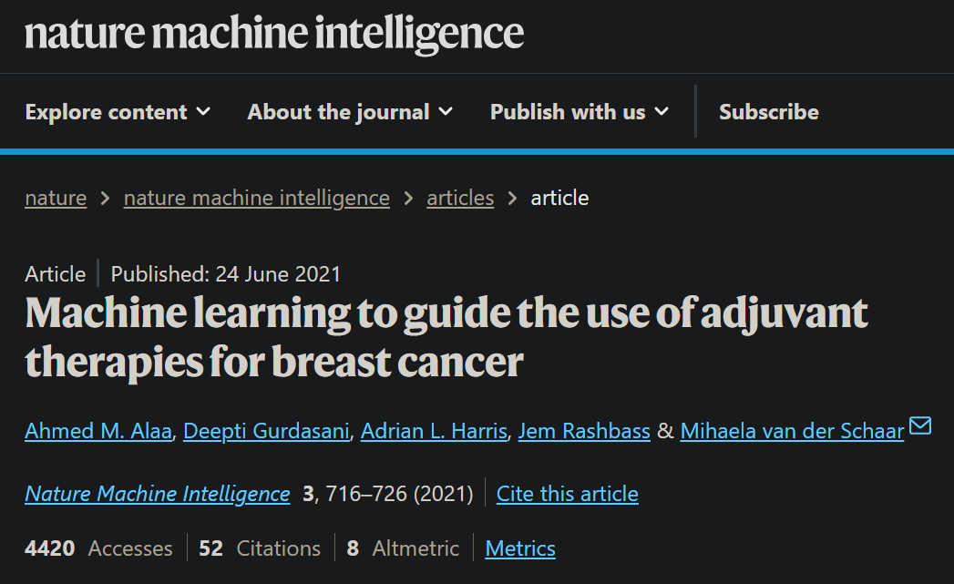Screen dimensions: 954x584
Task: View Jem Rashbass author details
Action: pos(584,431)
